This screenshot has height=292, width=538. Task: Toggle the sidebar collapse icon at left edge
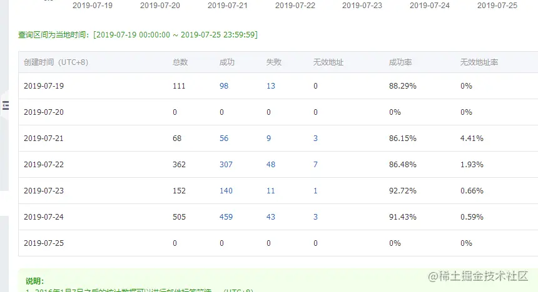(x=5, y=105)
